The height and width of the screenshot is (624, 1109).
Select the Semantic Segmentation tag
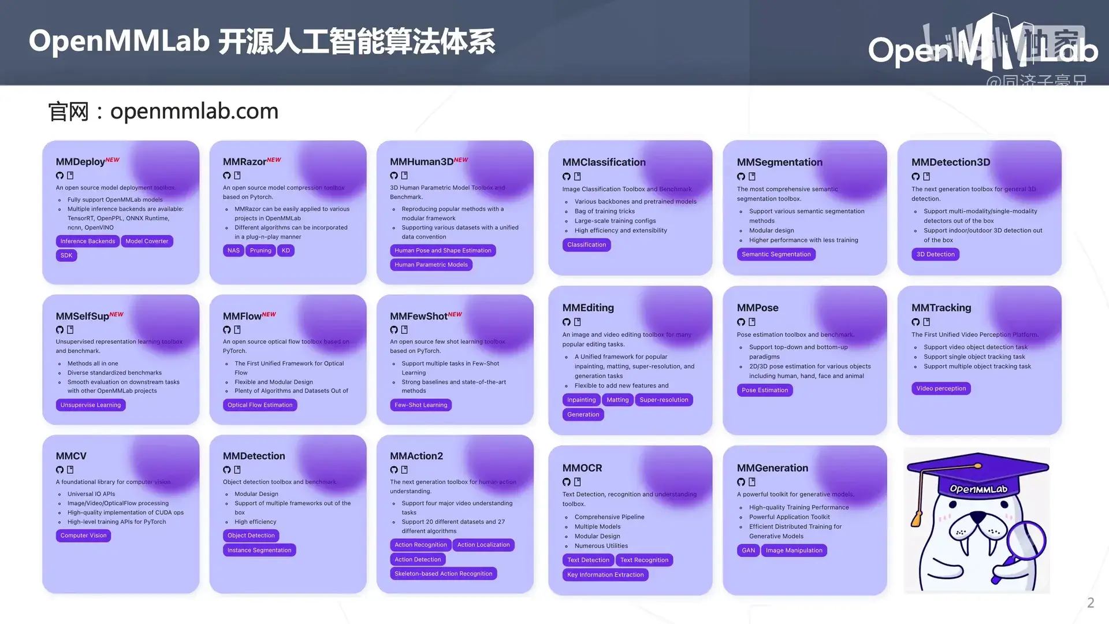[x=776, y=255]
